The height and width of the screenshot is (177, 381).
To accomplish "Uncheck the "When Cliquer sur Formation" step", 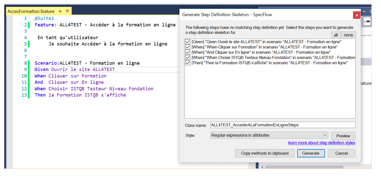I will coord(188,47).
